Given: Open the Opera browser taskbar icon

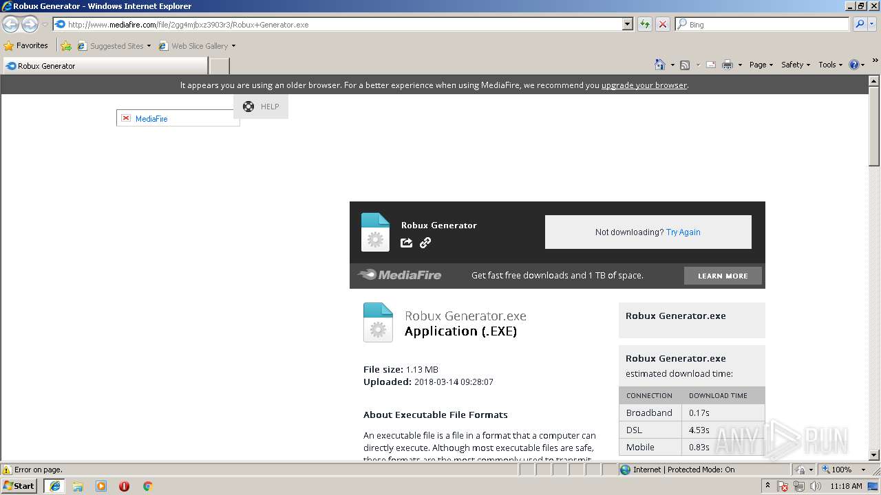Looking at the screenshot, I should (x=124, y=486).
